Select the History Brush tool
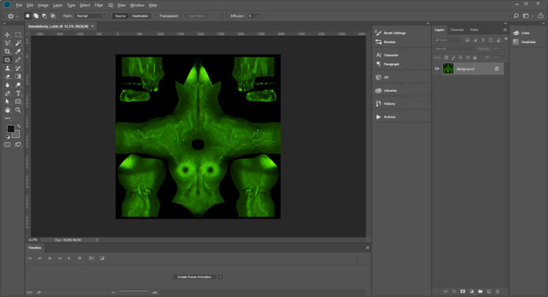The height and width of the screenshot is (297, 548). pyautogui.click(x=18, y=69)
